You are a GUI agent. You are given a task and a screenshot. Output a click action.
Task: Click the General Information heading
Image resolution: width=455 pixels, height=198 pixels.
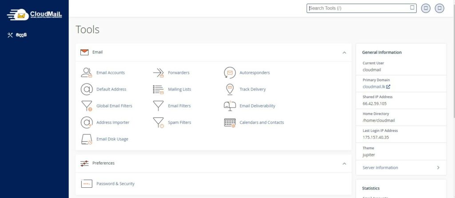[382, 52]
